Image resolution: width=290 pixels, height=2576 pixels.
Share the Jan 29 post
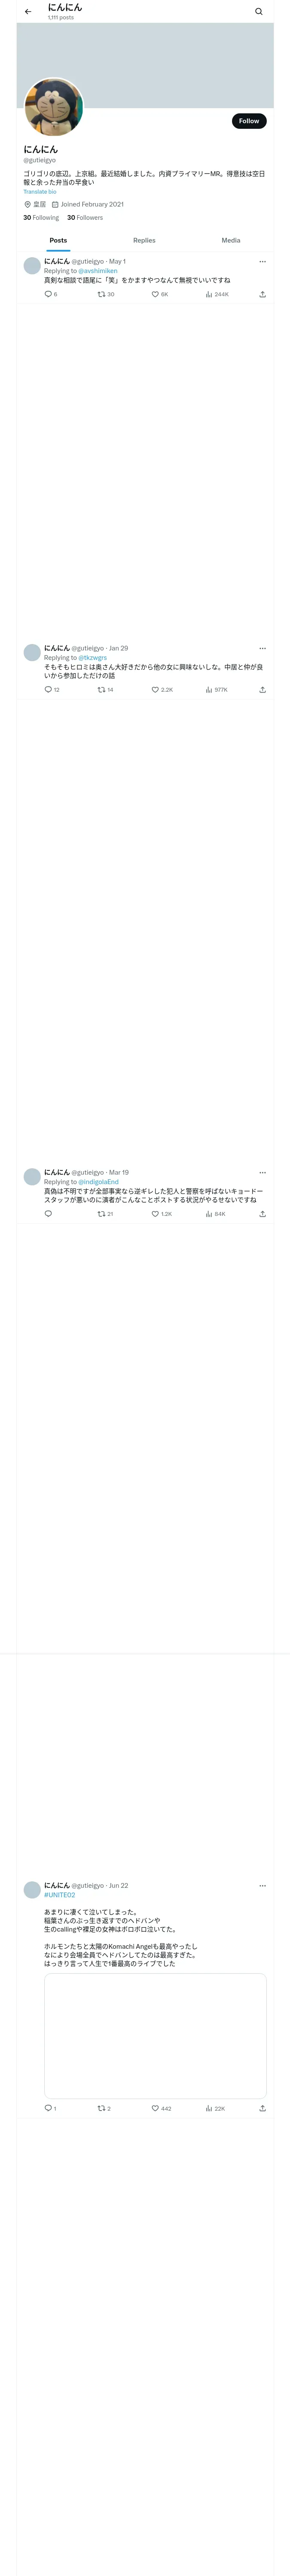262,690
